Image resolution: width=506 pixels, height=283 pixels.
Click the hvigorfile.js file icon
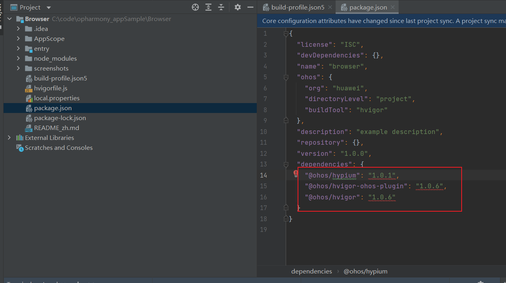coord(29,88)
